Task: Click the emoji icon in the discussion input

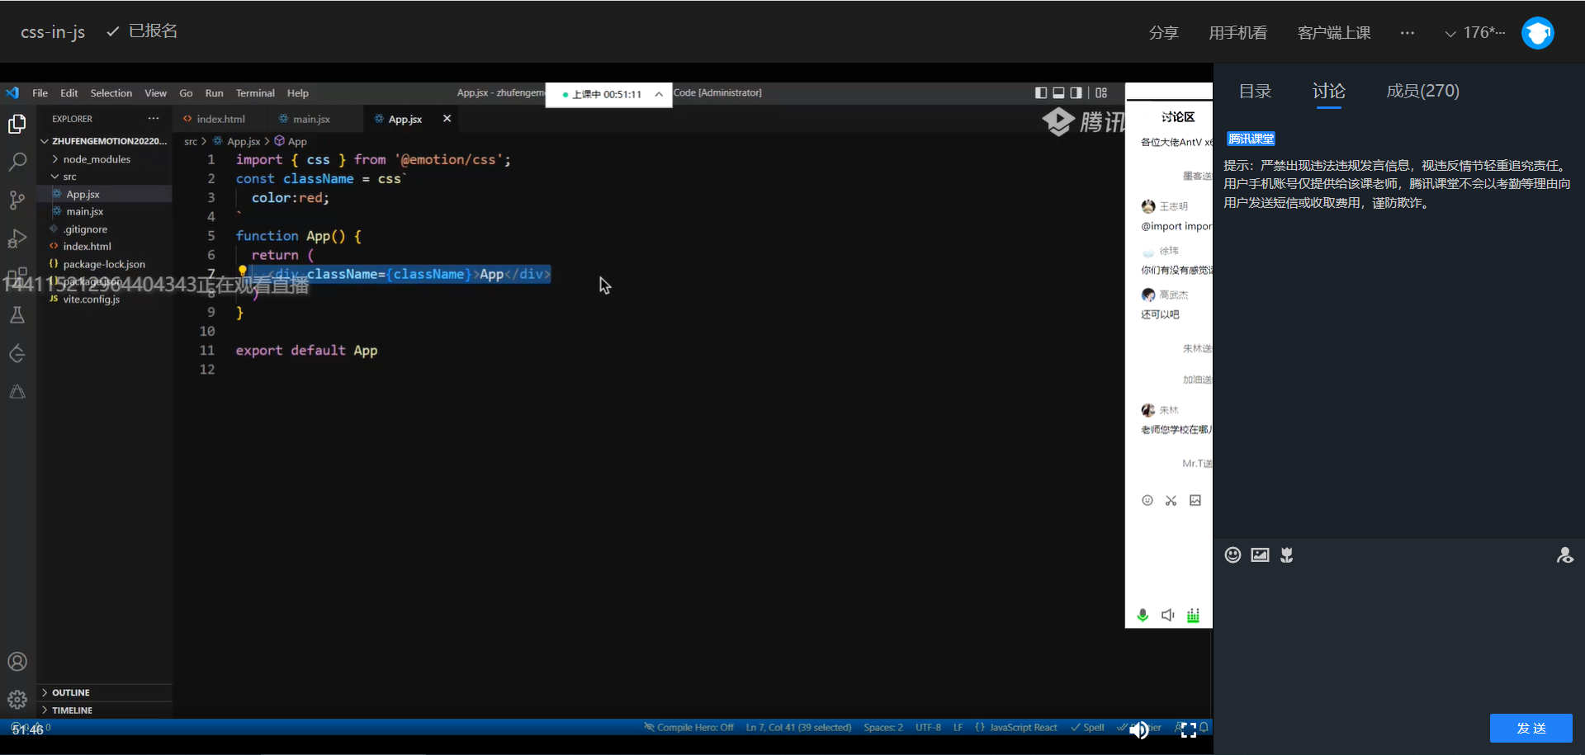Action: (1233, 555)
